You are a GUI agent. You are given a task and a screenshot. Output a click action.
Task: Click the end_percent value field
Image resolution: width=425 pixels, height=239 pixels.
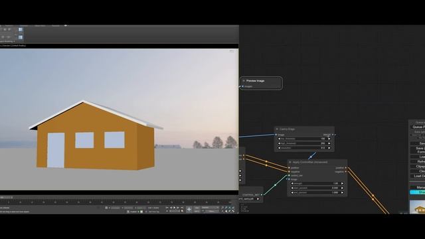click(x=317, y=193)
